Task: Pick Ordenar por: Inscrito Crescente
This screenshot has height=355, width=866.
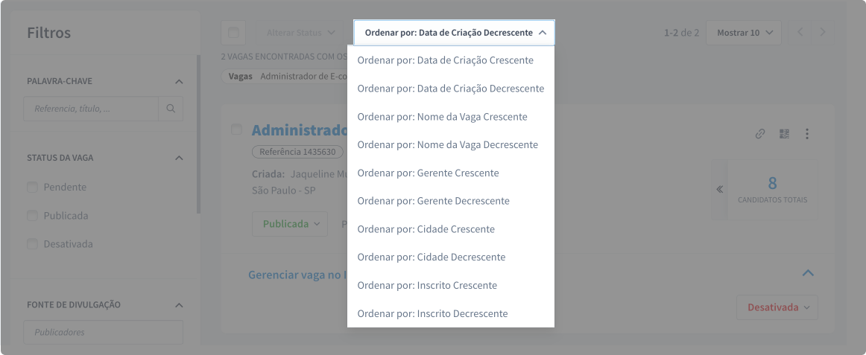Action: 427,285
